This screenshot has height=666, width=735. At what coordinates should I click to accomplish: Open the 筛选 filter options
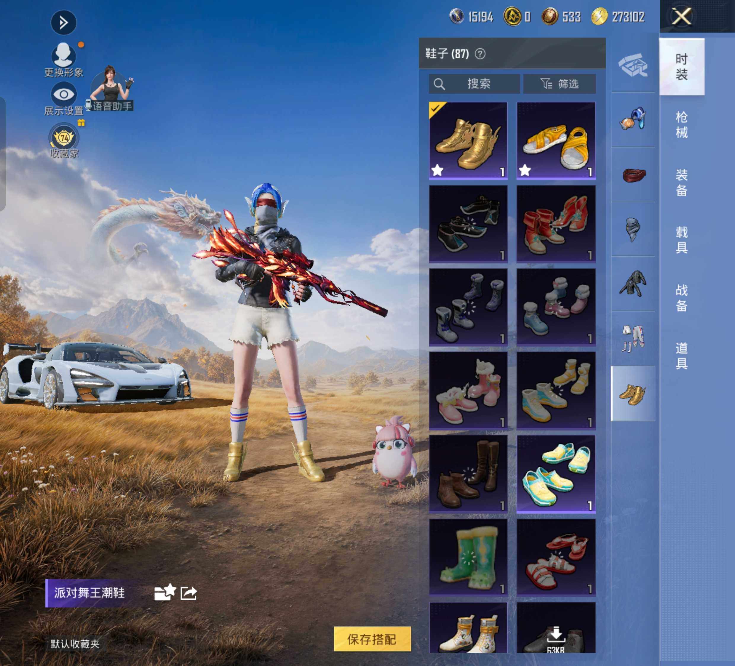tap(560, 84)
